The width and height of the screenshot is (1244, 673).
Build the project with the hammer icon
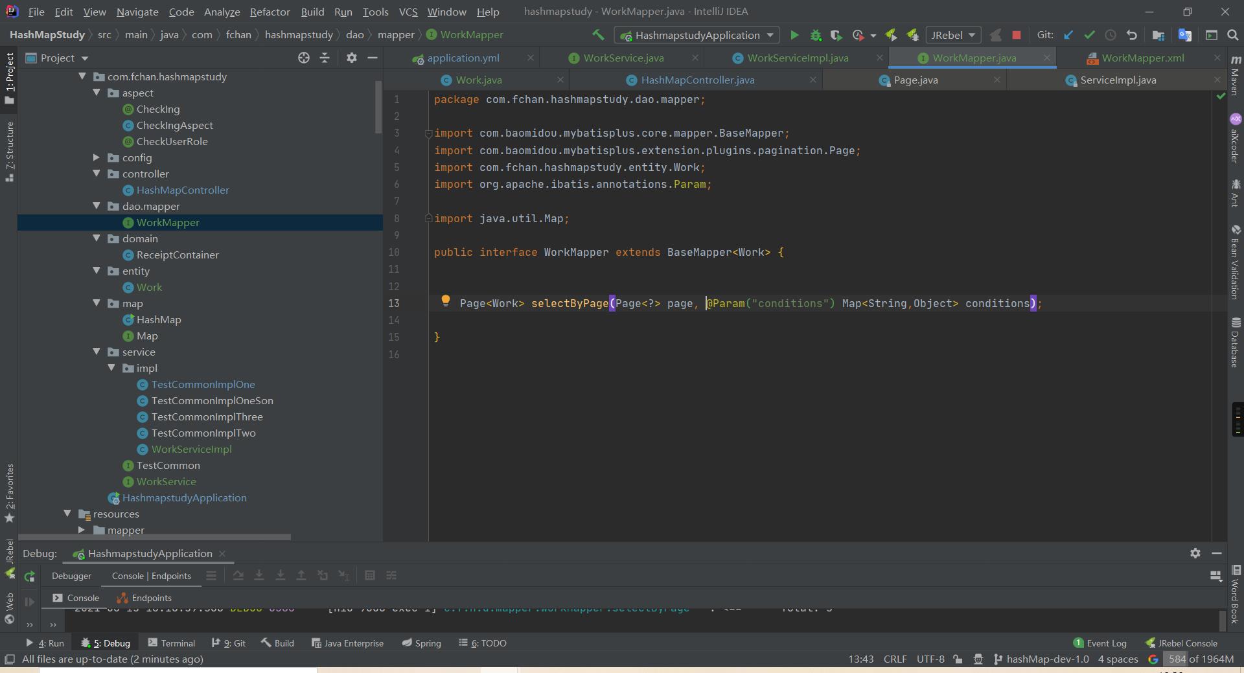[598, 35]
